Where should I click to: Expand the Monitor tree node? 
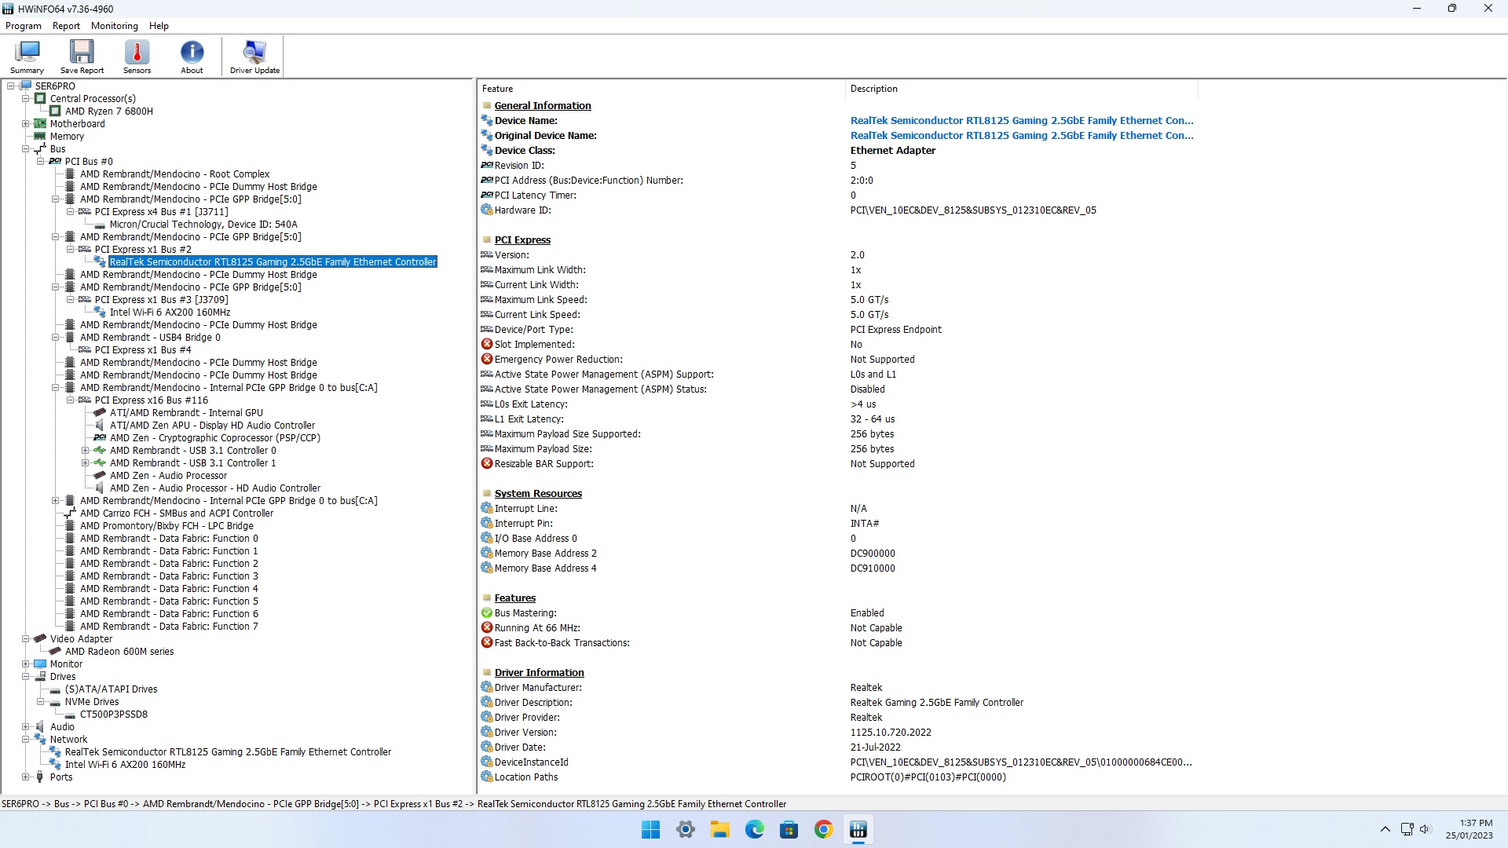26,664
